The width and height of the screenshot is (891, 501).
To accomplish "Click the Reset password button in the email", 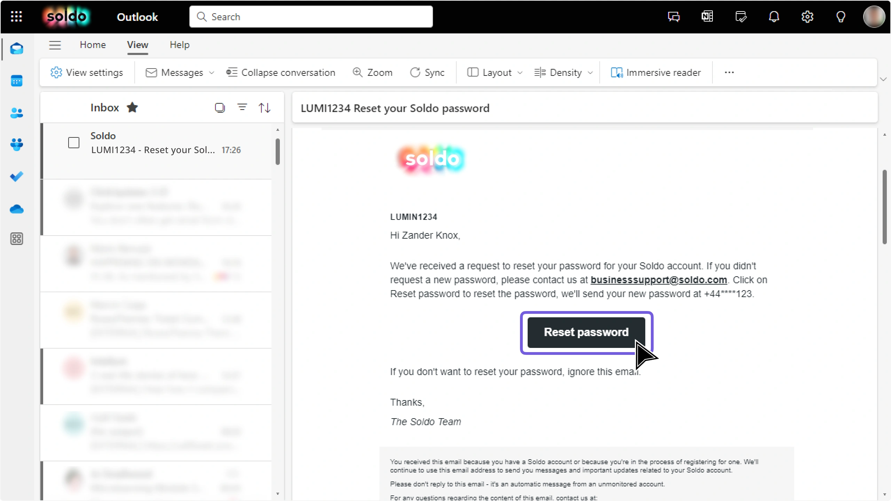I will tap(586, 332).
